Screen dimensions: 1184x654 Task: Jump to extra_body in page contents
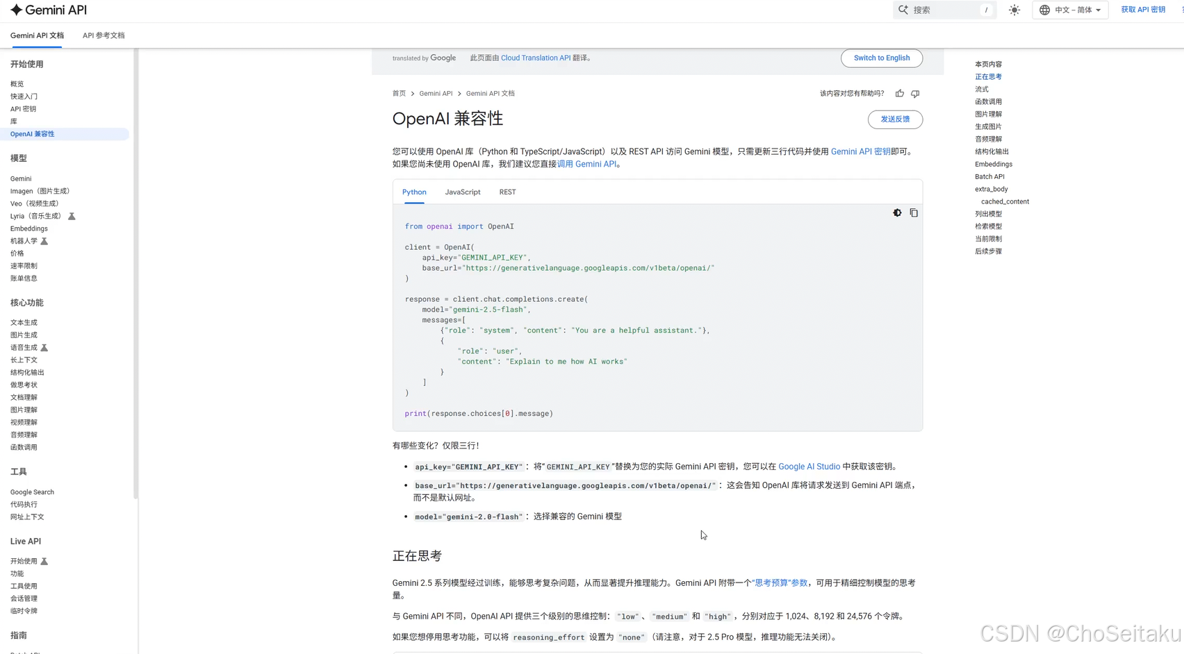coord(991,190)
